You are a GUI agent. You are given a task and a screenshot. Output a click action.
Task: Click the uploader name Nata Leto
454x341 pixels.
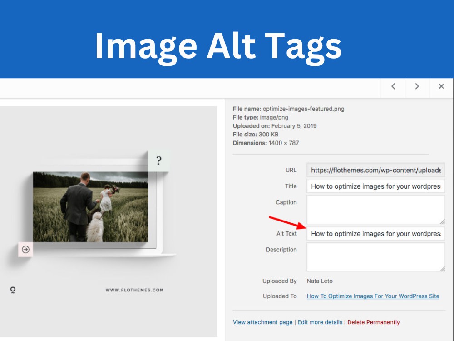click(x=320, y=281)
